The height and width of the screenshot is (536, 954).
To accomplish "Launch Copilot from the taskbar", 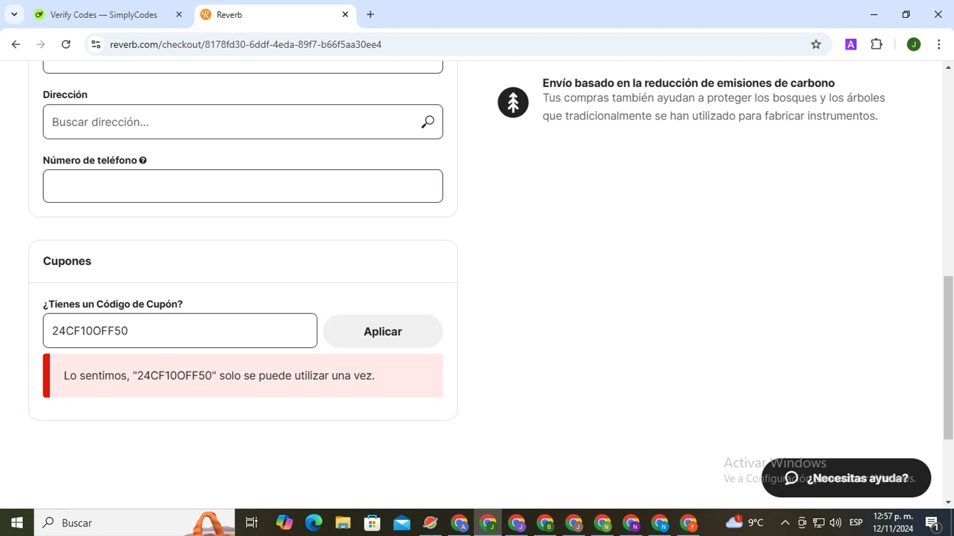I will click(x=284, y=523).
